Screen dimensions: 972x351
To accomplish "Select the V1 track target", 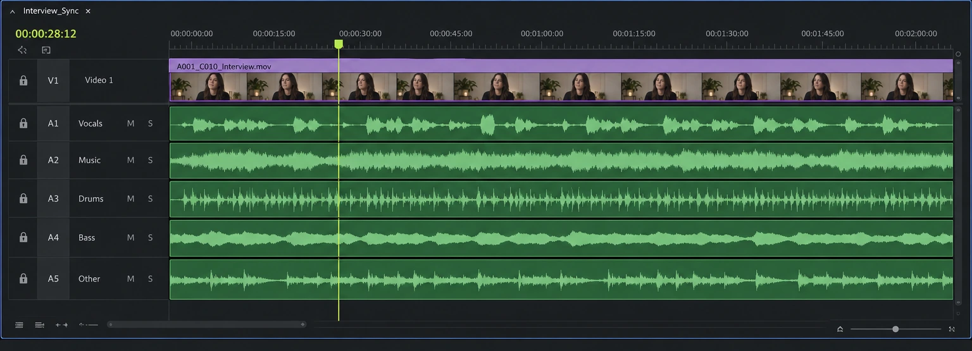I will coord(53,80).
